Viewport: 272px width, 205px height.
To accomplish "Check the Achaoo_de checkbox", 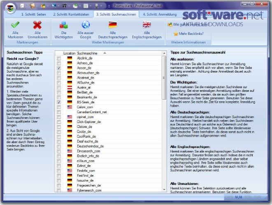I will click(x=59, y=63).
